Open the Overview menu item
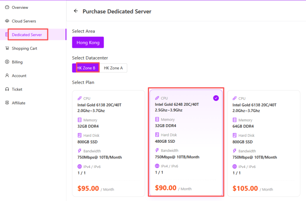306x201 pixels. [x=33, y=7]
